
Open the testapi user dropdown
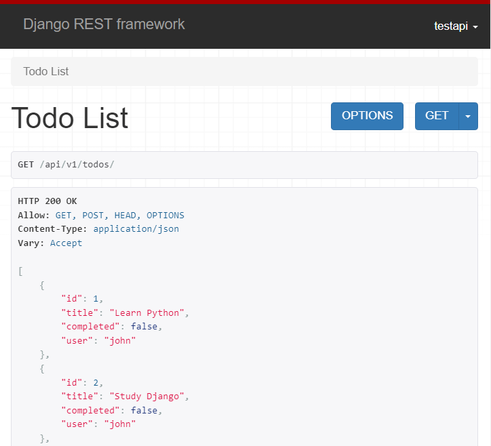tap(456, 26)
